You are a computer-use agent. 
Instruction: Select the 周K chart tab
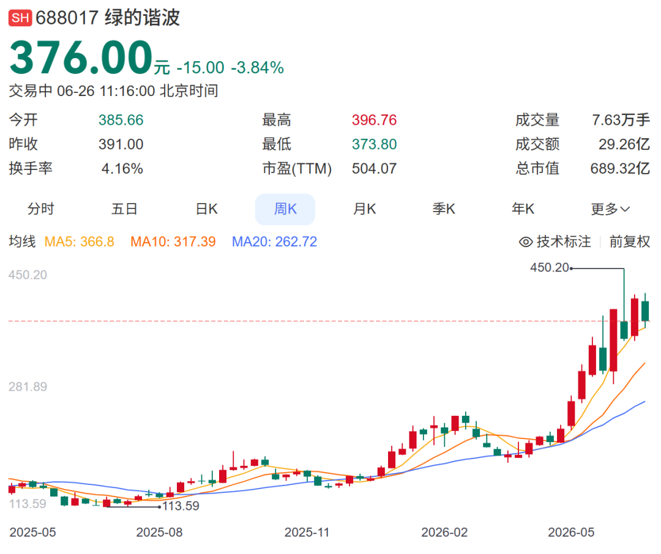coord(285,209)
